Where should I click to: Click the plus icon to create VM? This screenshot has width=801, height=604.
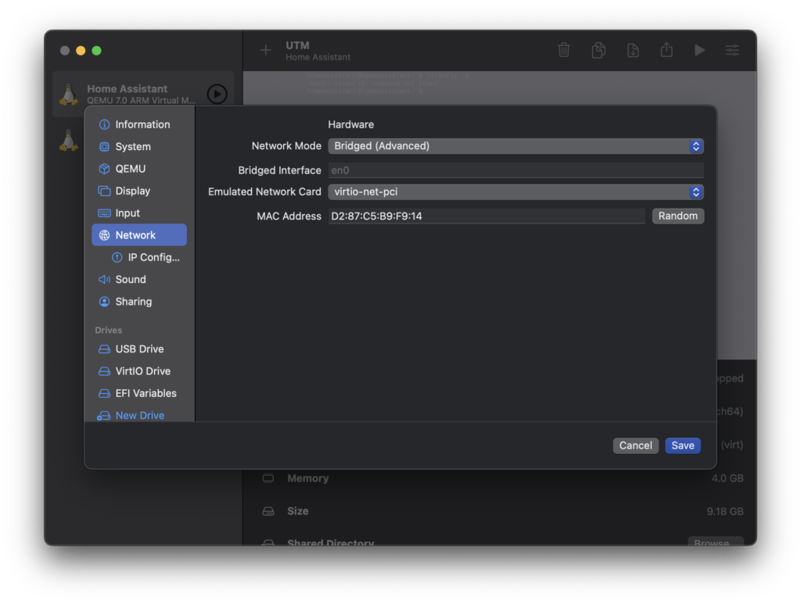[x=266, y=50]
